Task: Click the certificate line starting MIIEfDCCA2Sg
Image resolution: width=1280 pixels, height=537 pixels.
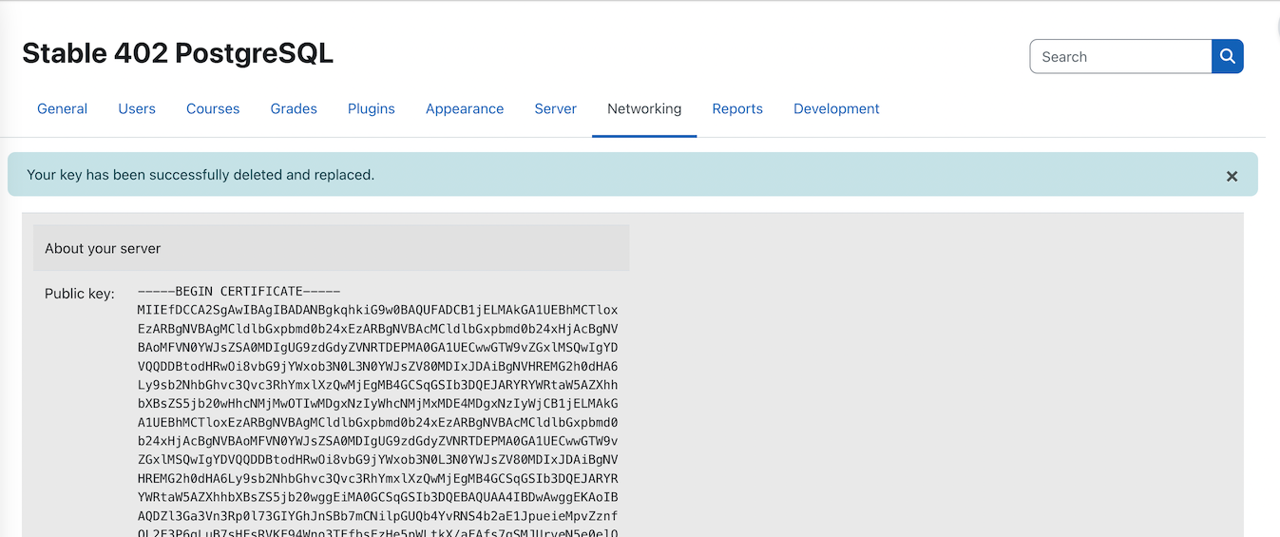Action: (x=377, y=311)
